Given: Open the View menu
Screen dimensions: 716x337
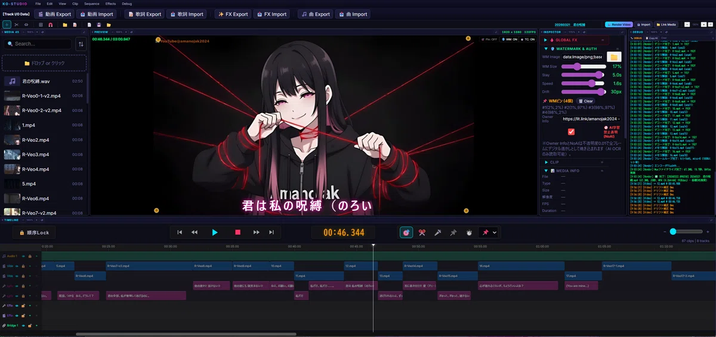Looking at the screenshot, I should coord(63,4).
